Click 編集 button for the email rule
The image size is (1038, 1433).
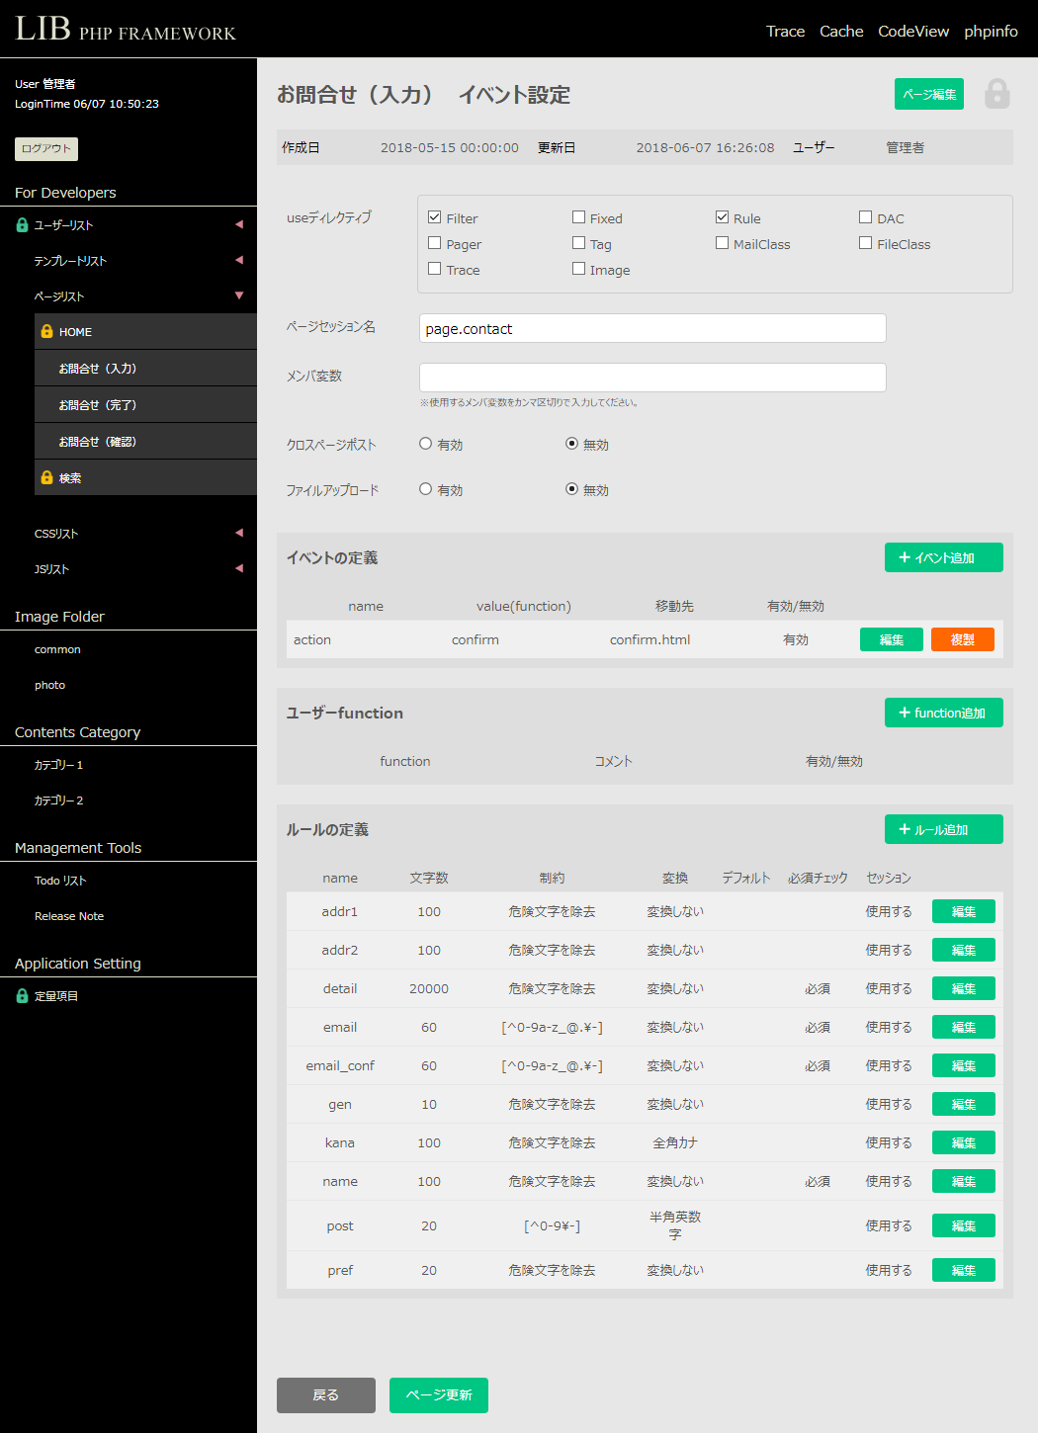click(x=963, y=1027)
